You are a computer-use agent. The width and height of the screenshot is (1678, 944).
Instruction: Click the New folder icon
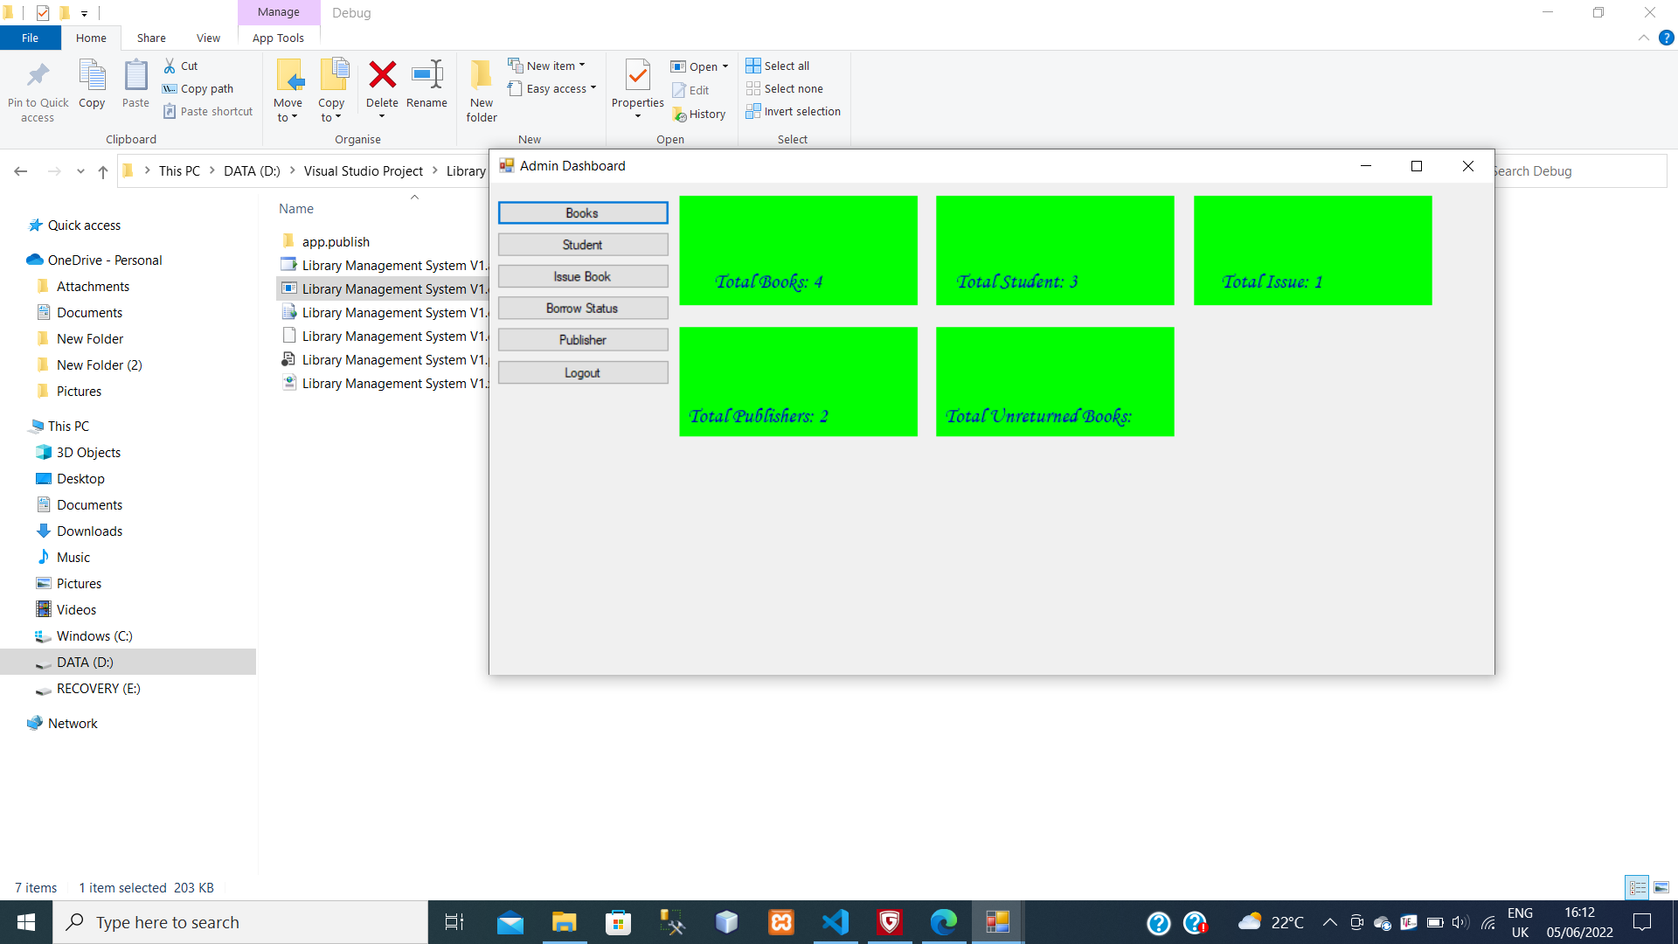click(x=481, y=76)
